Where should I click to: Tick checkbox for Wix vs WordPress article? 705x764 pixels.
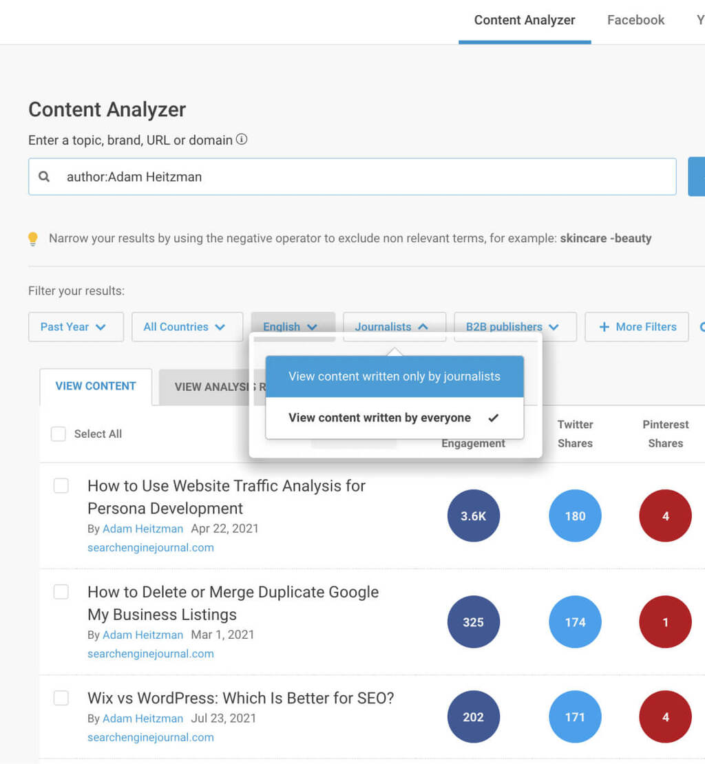(61, 698)
